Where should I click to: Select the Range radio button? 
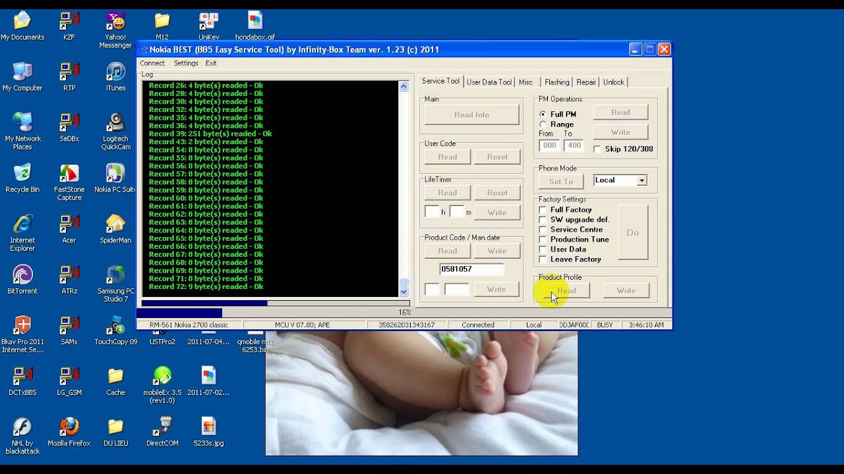(557, 124)
